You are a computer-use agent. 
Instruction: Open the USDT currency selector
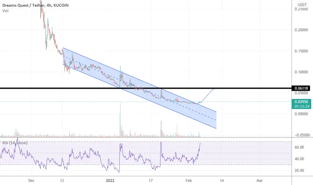(x=302, y=5)
